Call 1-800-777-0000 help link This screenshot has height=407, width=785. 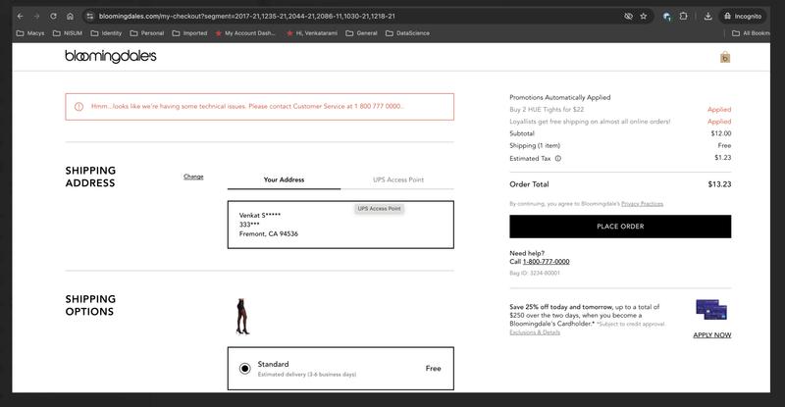coord(546,261)
